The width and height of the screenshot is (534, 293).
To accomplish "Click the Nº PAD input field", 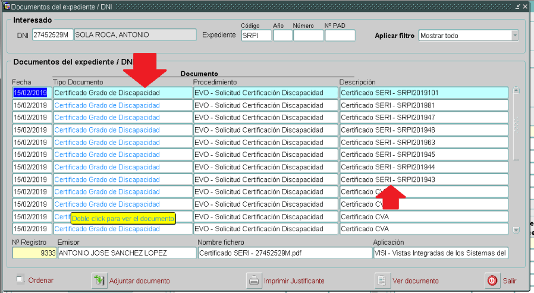I will (340, 36).
